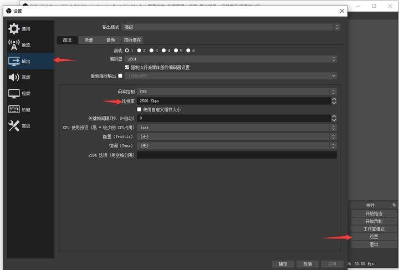Click the controls dock pop-out icon

tap(394, 205)
